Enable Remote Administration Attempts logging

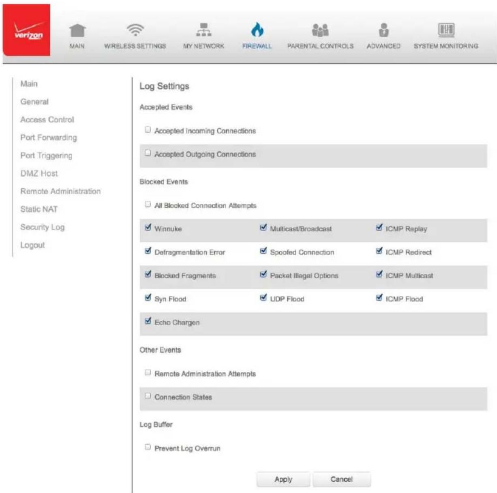point(148,372)
